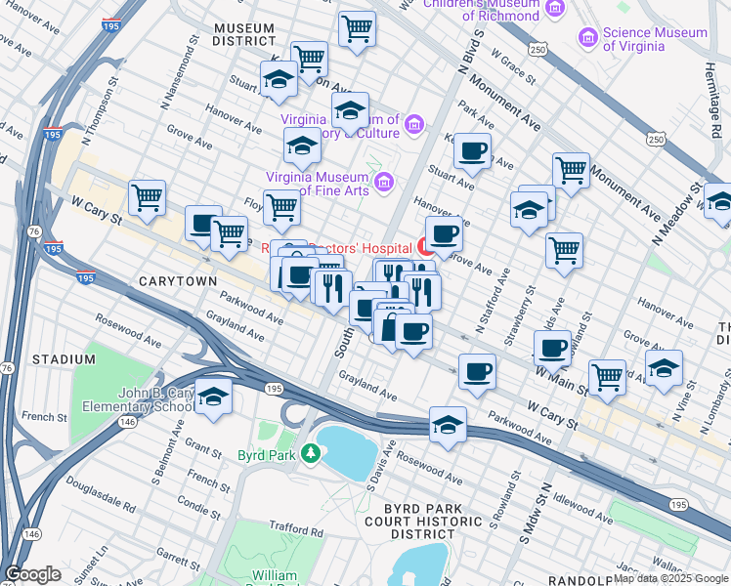Click the S Belmont Ave street label

pos(168,452)
